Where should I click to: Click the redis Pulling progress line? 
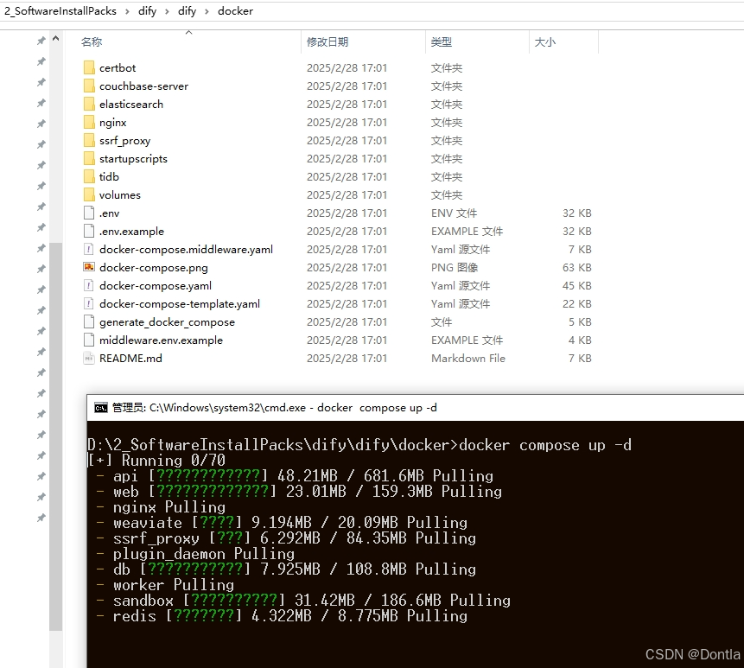282,616
